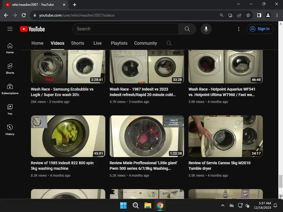Image resolution: width=283 pixels, height=212 pixels.
Task: Click title 'Review of 1985 Indesit 822 800 spin'
Action: (x=62, y=166)
